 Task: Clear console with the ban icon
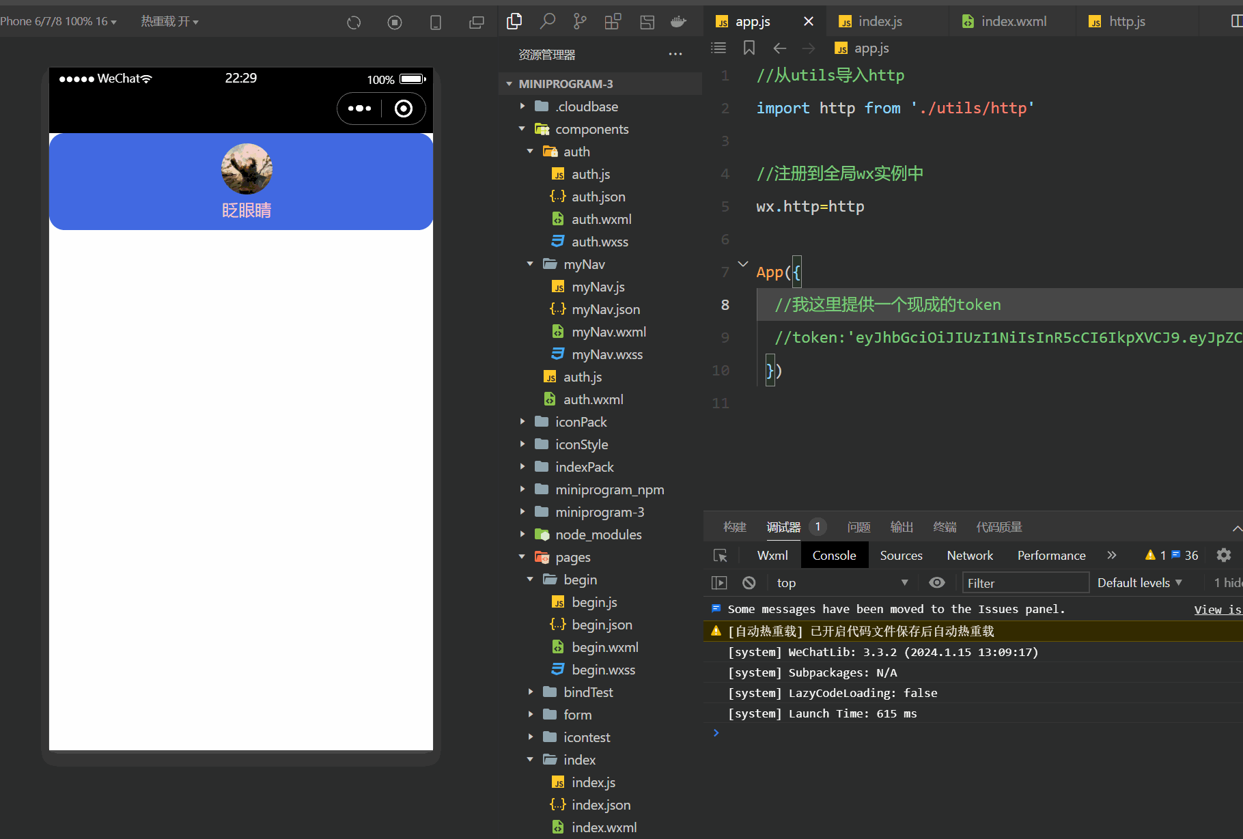click(x=749, y=583)
